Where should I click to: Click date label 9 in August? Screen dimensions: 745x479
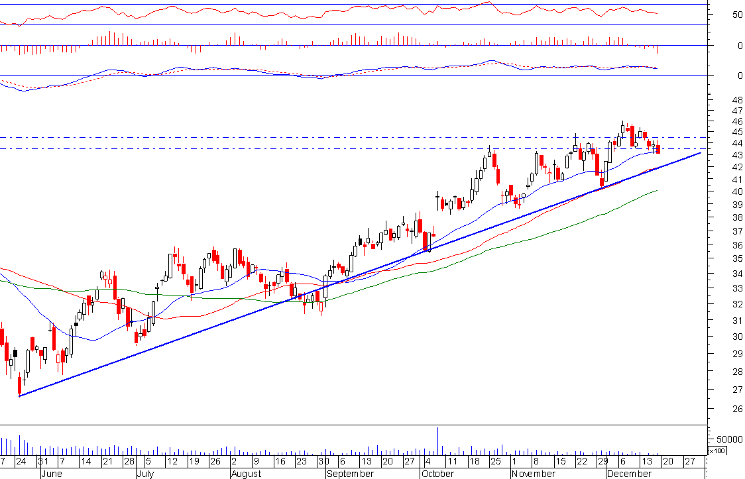(256, 462)
